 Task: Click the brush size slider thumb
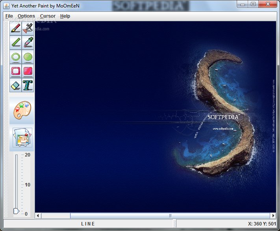coord(16,211)
